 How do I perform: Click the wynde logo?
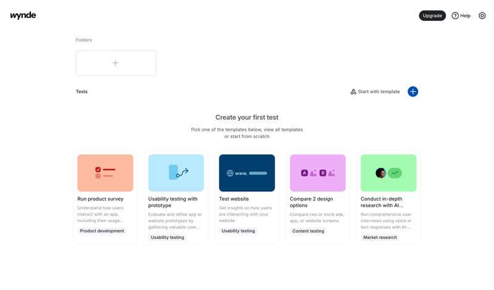(23, 15)
